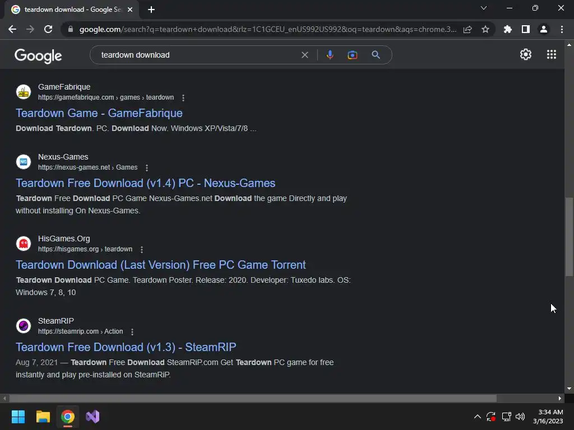The width and height of the screenshot is (574, 430).
Task: Show hidden system tray icons
Action: (478, 417)
